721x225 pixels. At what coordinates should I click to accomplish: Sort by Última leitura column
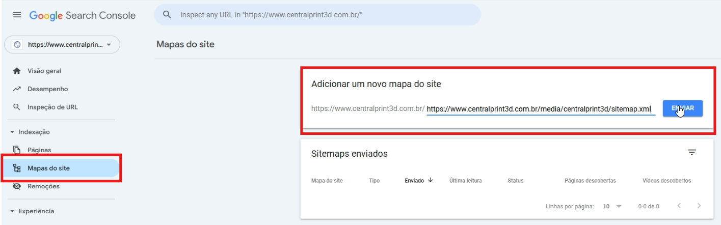[465, 181]
